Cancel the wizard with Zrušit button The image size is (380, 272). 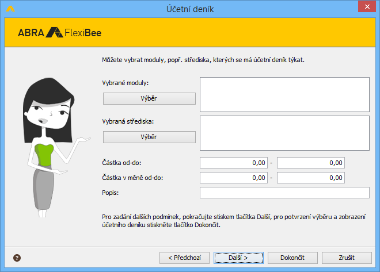tap(347, 258)
